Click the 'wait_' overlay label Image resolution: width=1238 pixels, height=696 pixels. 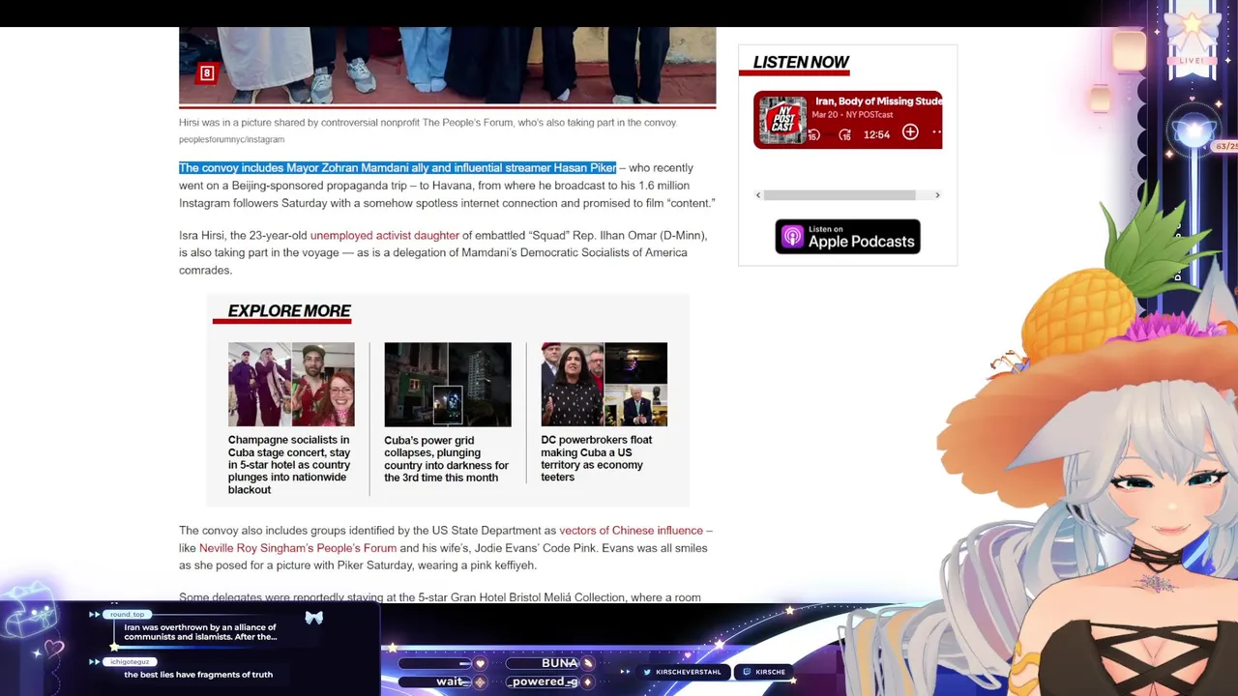(451, 681)
